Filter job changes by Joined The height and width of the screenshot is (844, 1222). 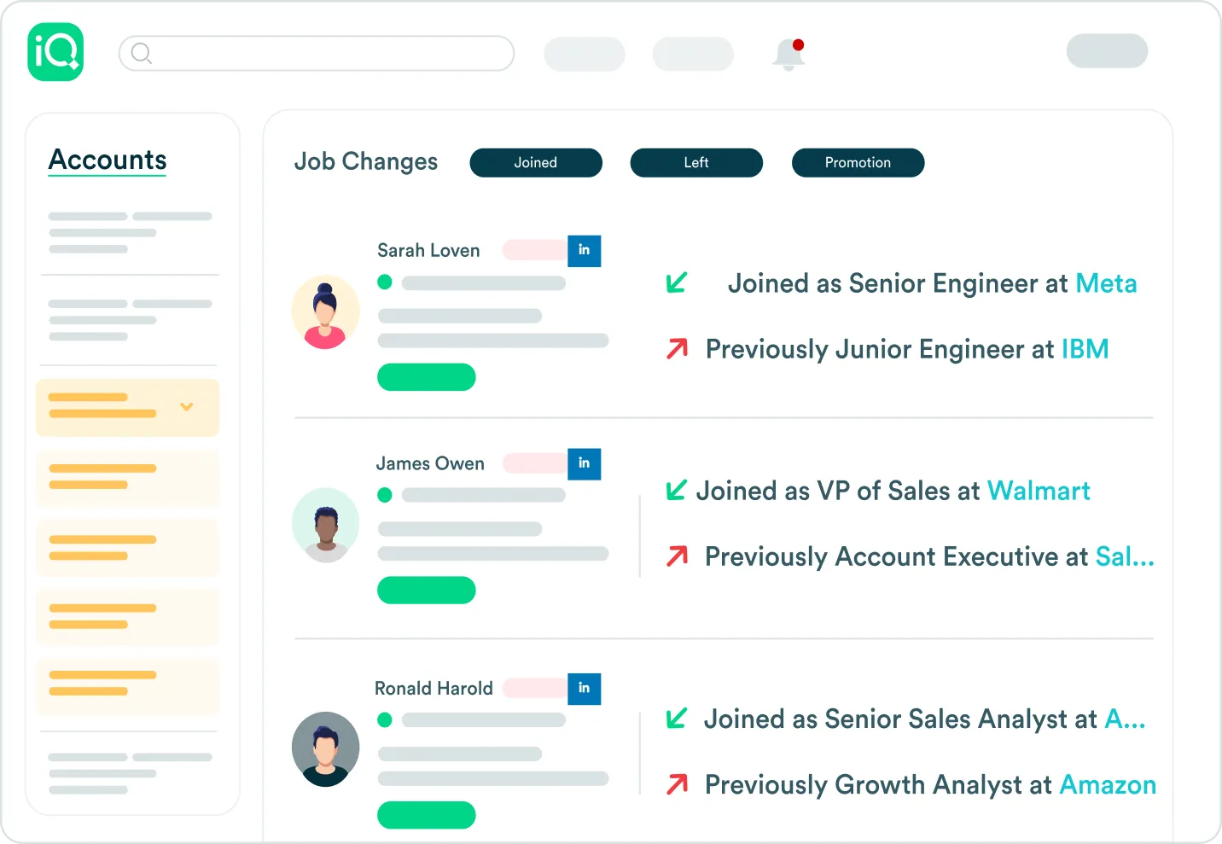coord(536,163)
